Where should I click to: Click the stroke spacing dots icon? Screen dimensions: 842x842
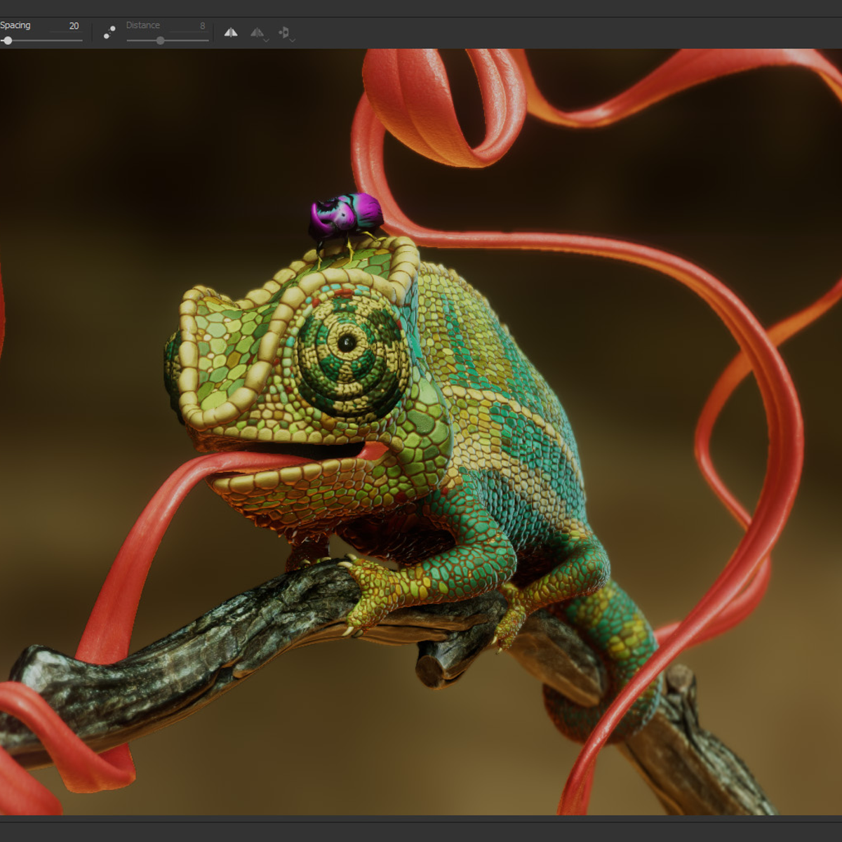point(109,31)
